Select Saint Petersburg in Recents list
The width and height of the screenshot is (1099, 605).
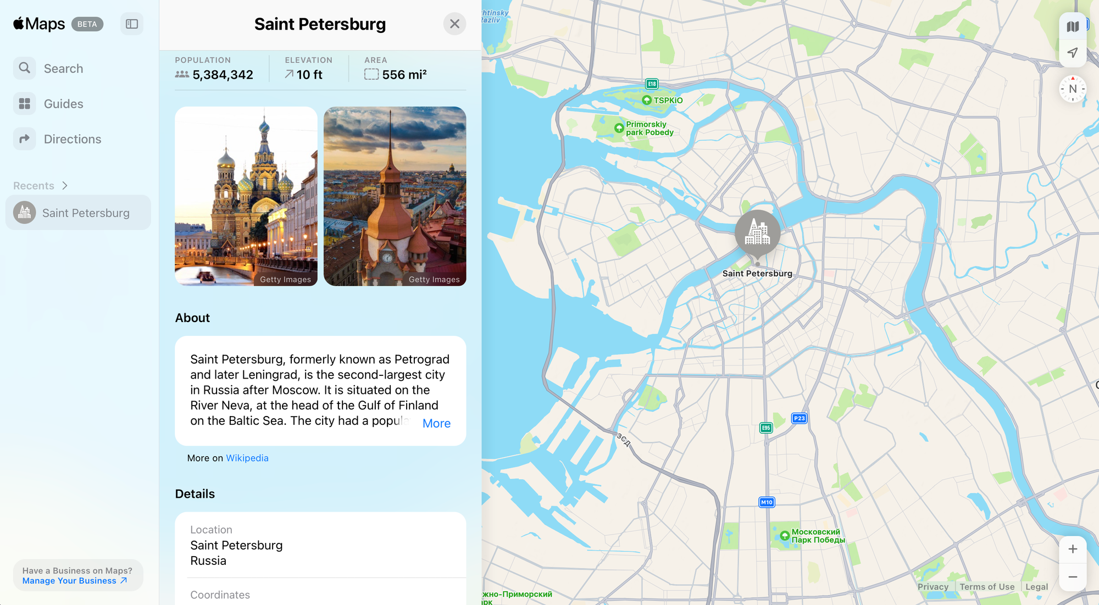point(78,212)
